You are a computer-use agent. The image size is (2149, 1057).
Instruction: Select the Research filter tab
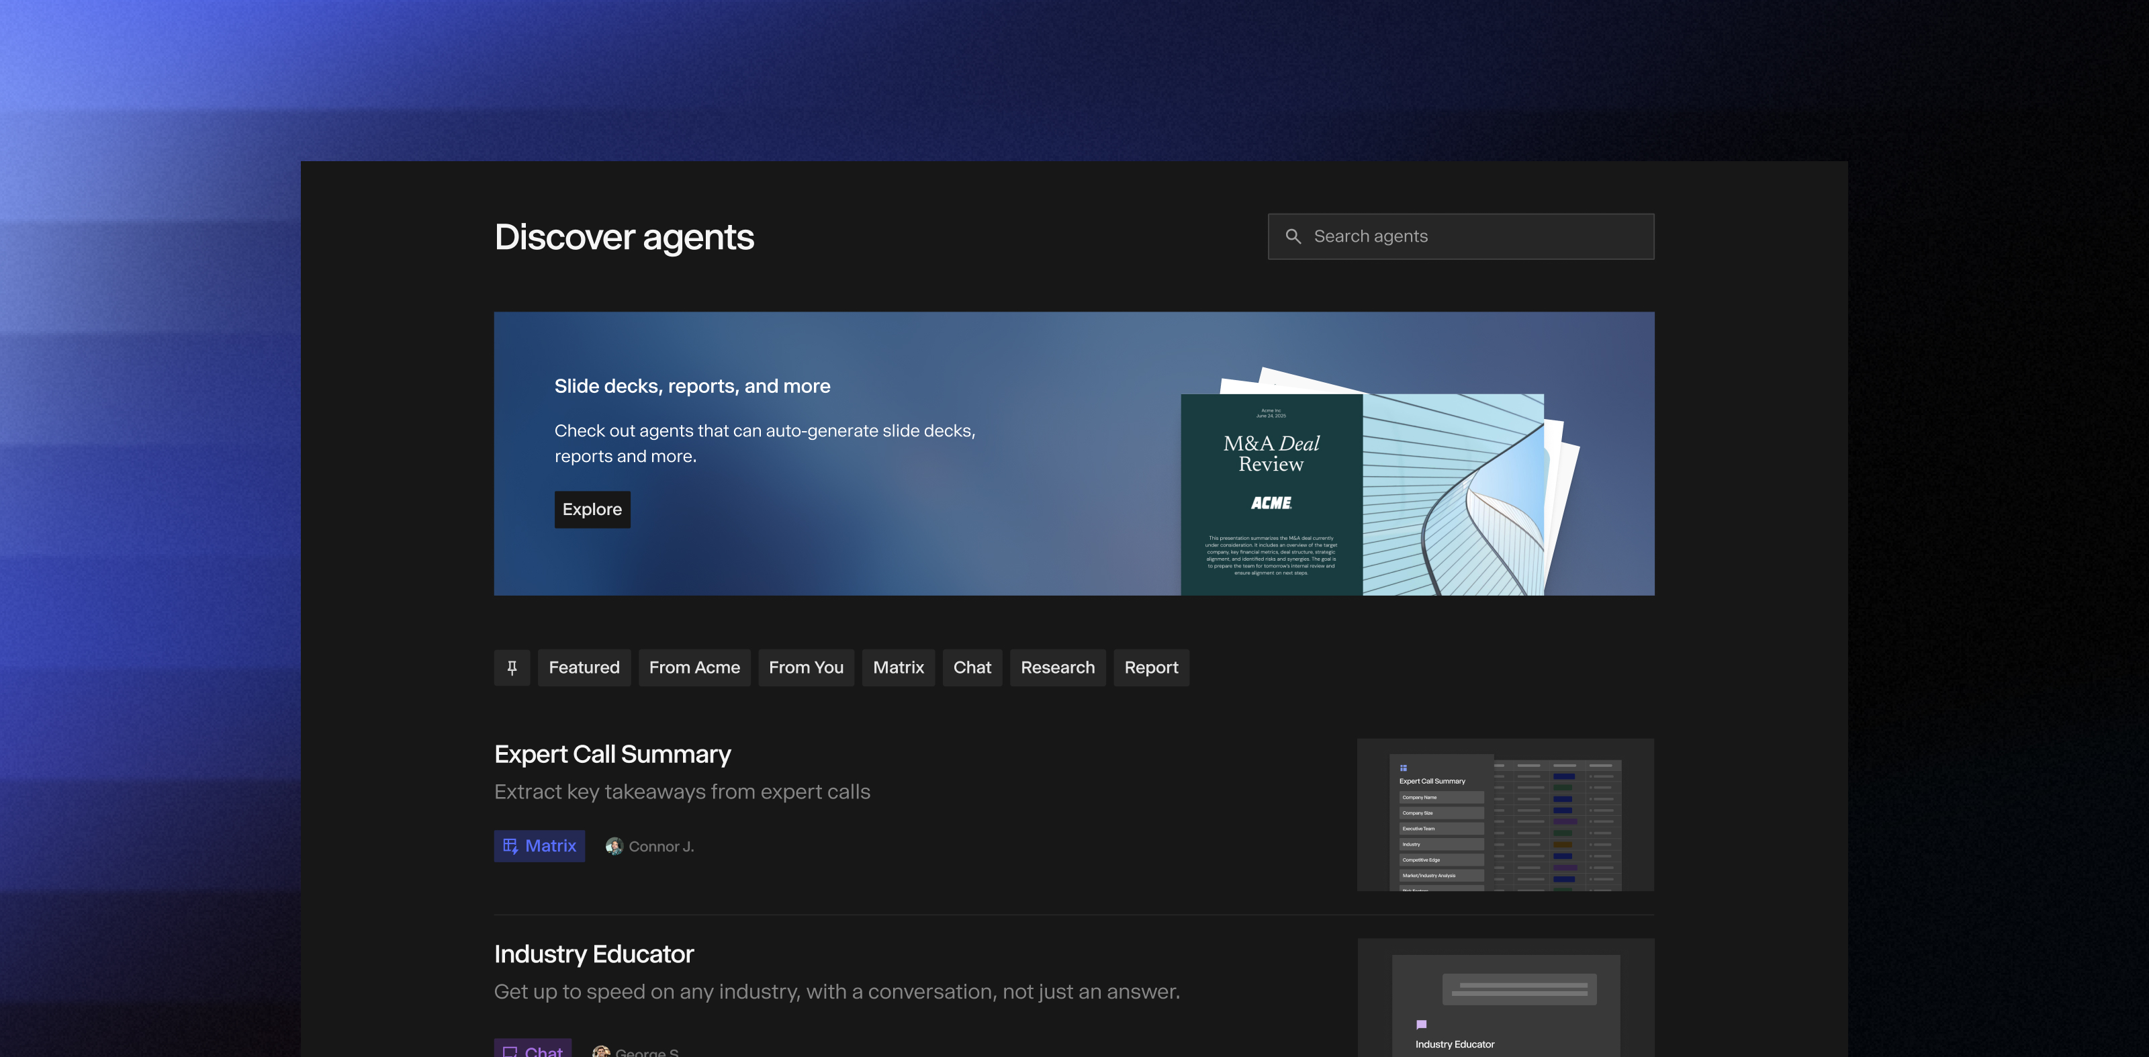coord(1057,668)
